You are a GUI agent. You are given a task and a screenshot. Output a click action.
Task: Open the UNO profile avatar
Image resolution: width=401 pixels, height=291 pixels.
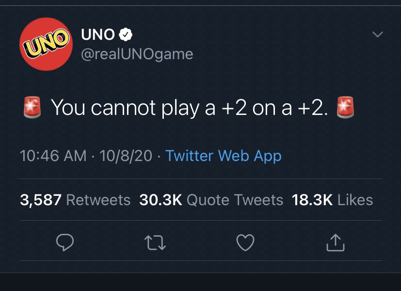[45, 44]
